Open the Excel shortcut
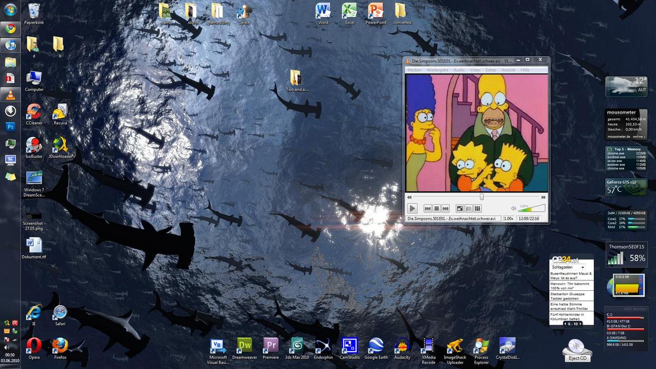 click(349, 14)
